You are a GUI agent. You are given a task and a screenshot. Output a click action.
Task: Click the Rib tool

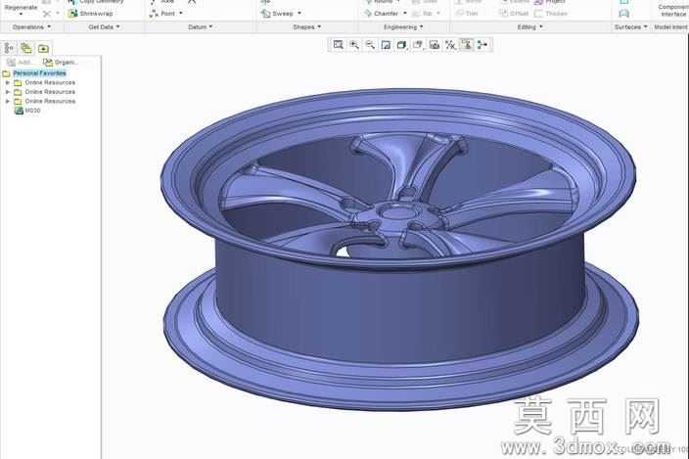pyautogui.click(x=423, y=14)
